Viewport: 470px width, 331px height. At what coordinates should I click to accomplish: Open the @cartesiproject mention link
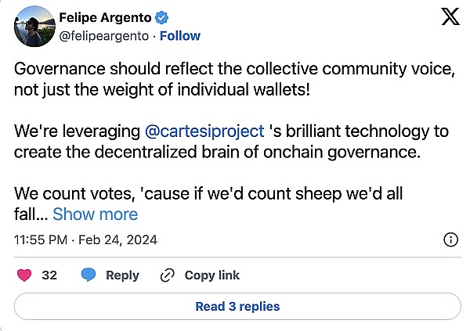point(204,131)
